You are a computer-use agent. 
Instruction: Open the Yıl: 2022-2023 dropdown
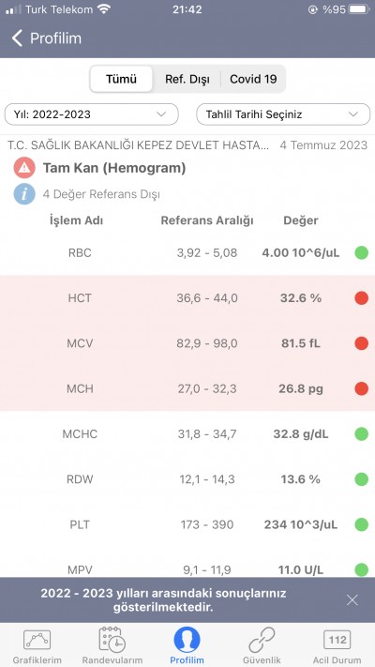[92, 114]
